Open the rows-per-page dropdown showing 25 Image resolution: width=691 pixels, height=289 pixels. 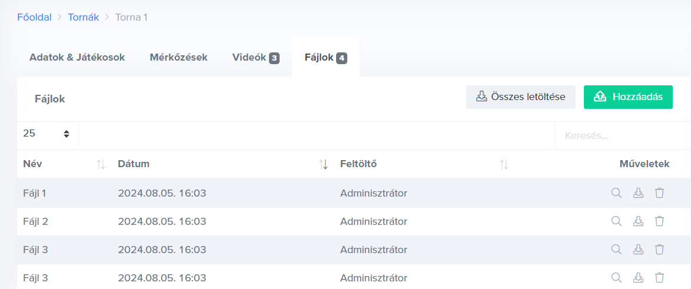pos(47,134)
